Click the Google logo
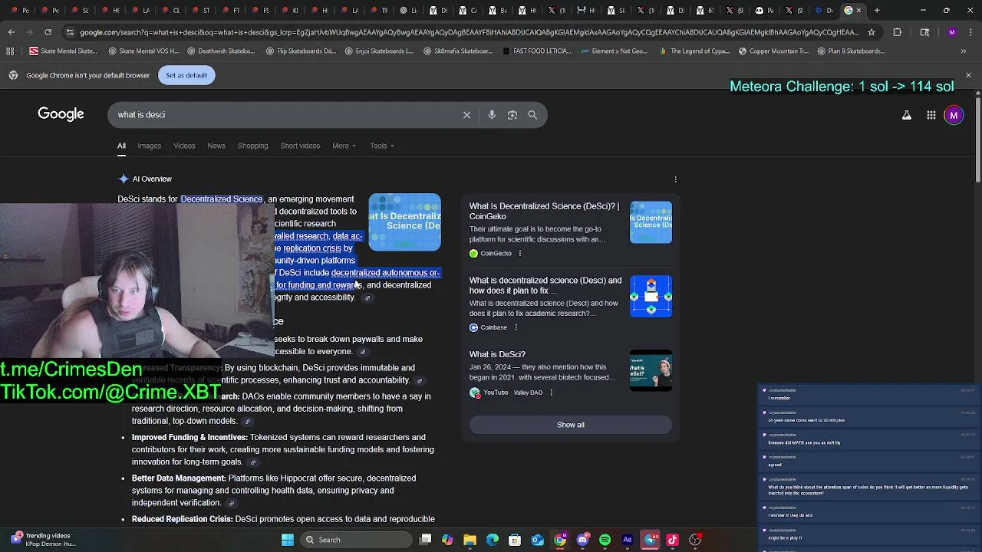 click(61, 115)
